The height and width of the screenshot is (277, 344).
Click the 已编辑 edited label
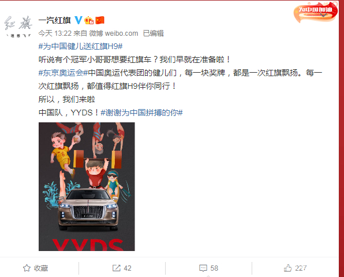click(x=154, y=33)
